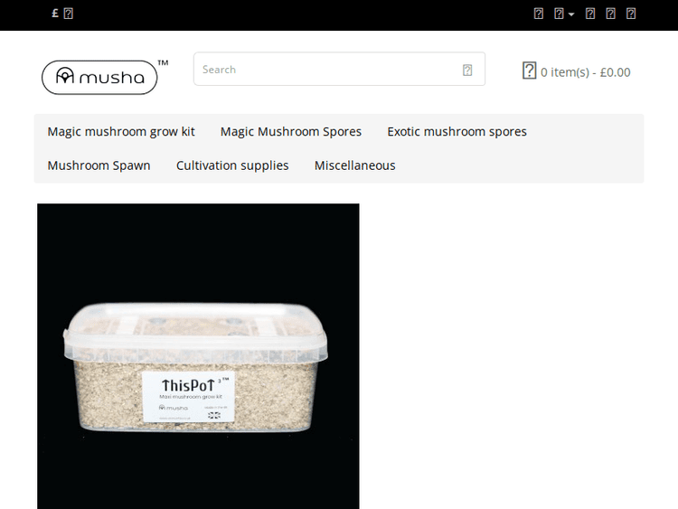Click the icon left of the top bar caret
This screenshot has height=509, width=678.
pos(560,14)
